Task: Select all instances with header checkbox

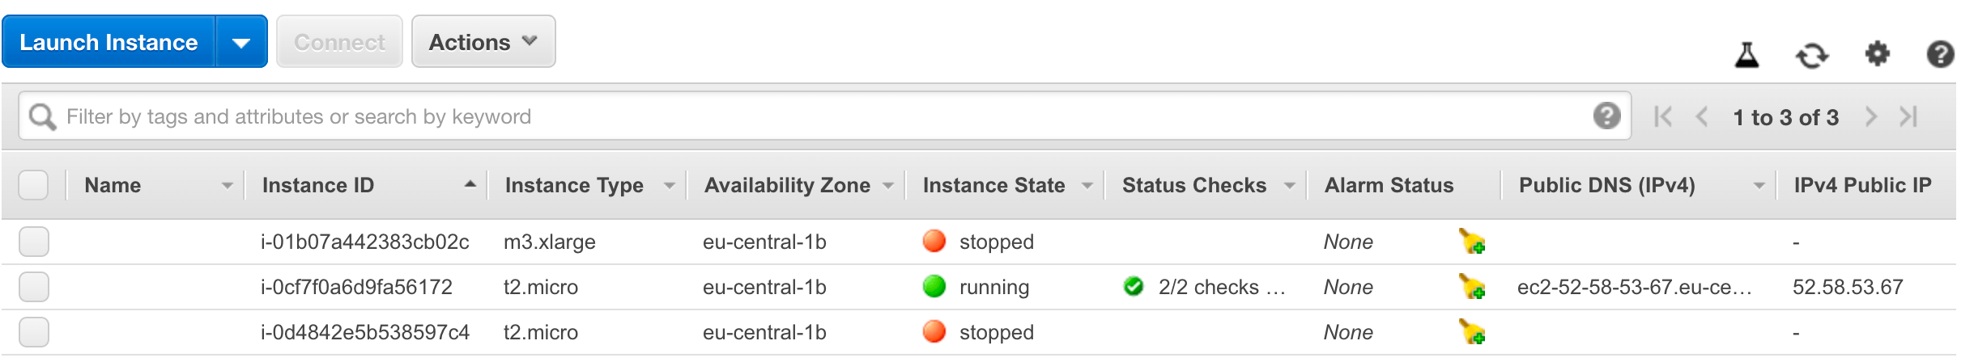Action: tap(33, 185)
